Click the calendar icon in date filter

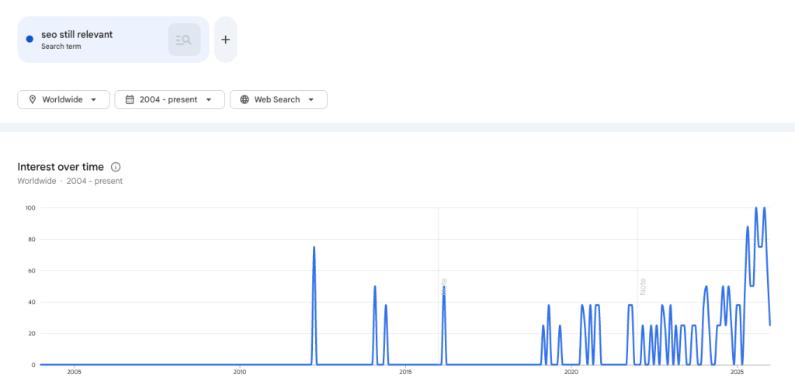(x=130, y=99)
